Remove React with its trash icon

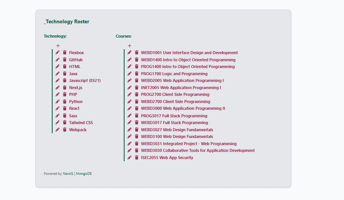coord(64,108)
